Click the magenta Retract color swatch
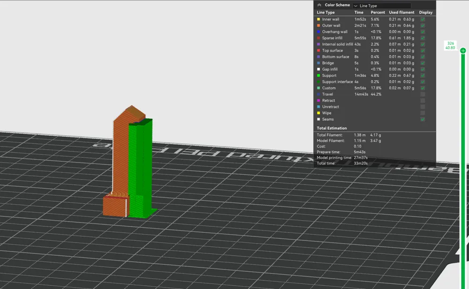469x289 pixels. 318,100
